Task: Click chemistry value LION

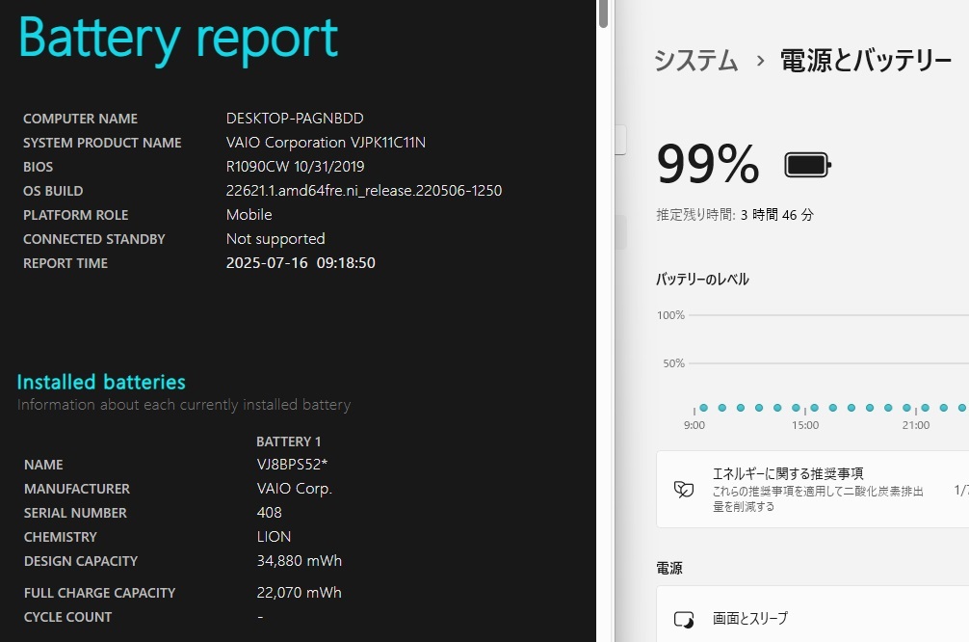Action: pos(274,536)
